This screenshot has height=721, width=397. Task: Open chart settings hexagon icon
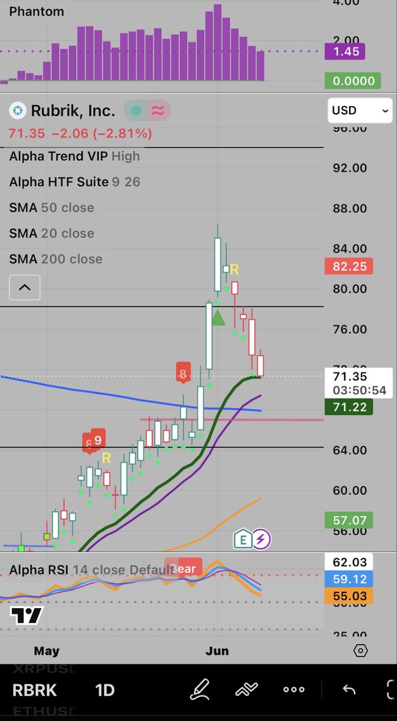[x=360, y=651]
